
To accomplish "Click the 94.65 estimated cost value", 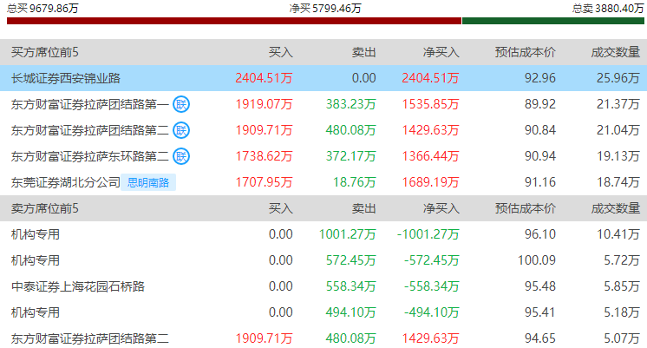I will (x=540, y=338).
